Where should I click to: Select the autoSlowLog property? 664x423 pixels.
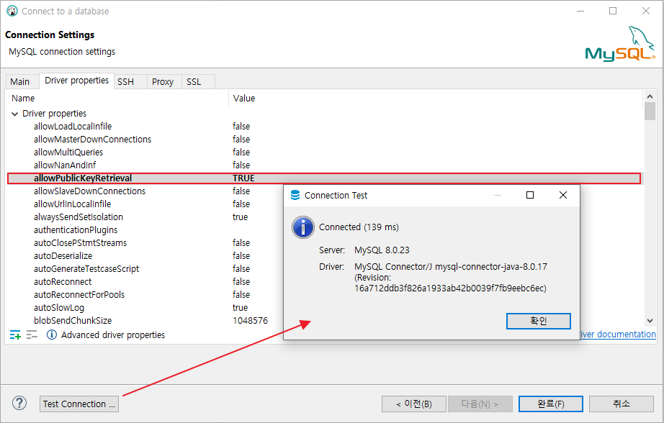coord(59,307)
